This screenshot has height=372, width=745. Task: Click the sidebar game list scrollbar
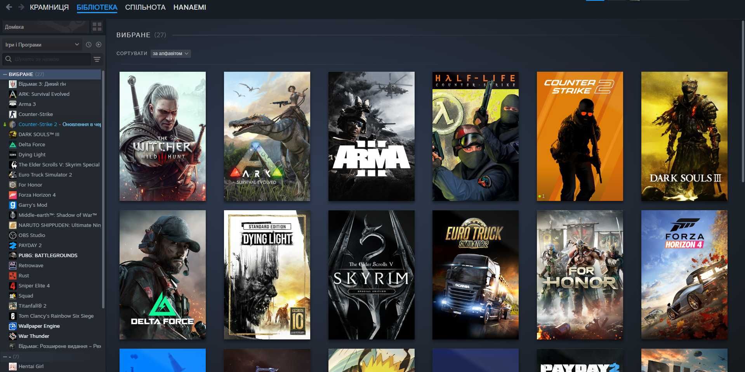103,190
